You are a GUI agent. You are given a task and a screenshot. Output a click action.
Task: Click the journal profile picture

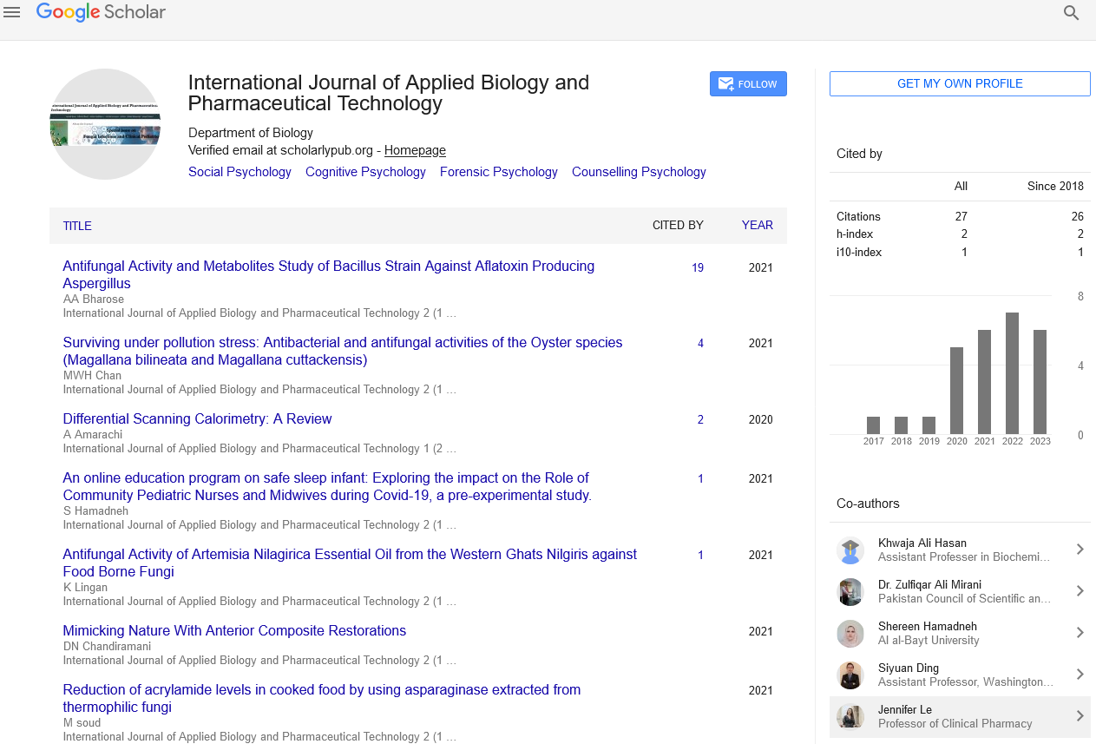click(x=105, y=124)
